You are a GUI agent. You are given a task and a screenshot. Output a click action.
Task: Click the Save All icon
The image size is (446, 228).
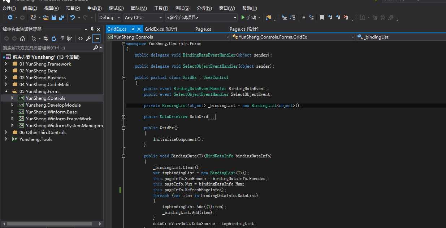tap(62, 17)
